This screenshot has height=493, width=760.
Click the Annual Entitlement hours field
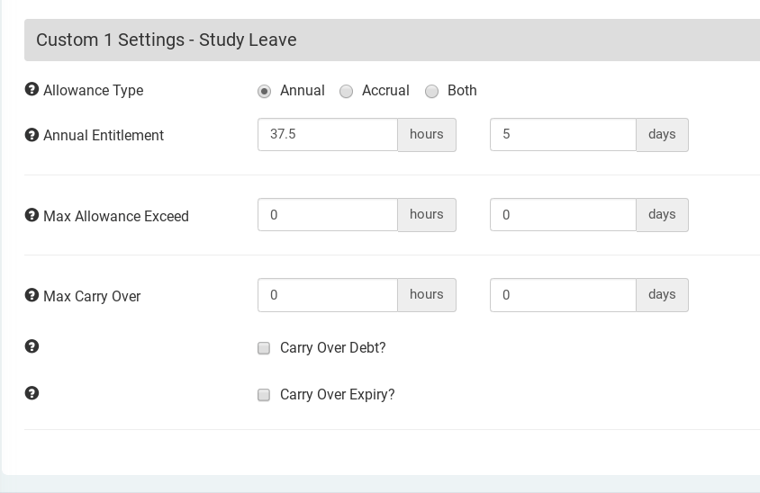(x=328, y=135)
